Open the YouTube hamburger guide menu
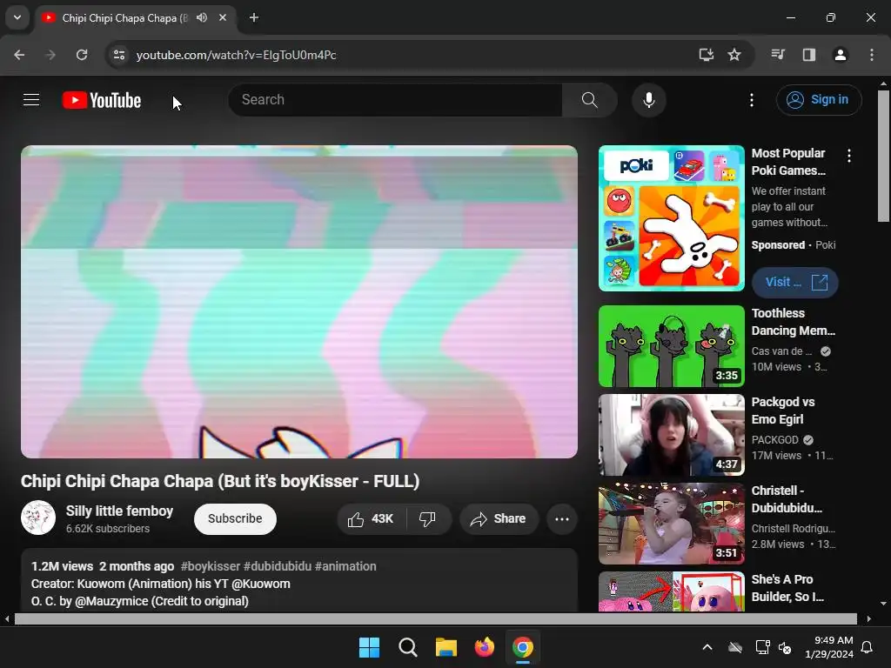Image resolution: width=891 pixels, height=668 pixels. [31, 100]
